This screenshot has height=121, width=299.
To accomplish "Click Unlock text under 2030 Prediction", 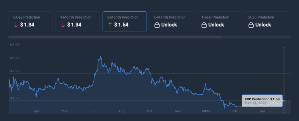I will (x=263, y=25).
